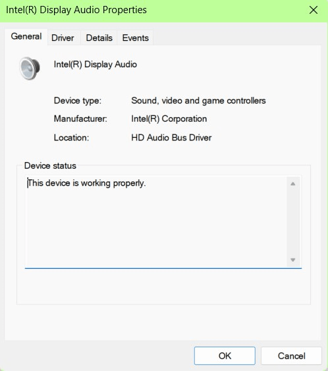Click the dialog title 'Intel(R) Display Audio Properties'
The width and height of the screenshot is (328, 371).
(76, 10)
